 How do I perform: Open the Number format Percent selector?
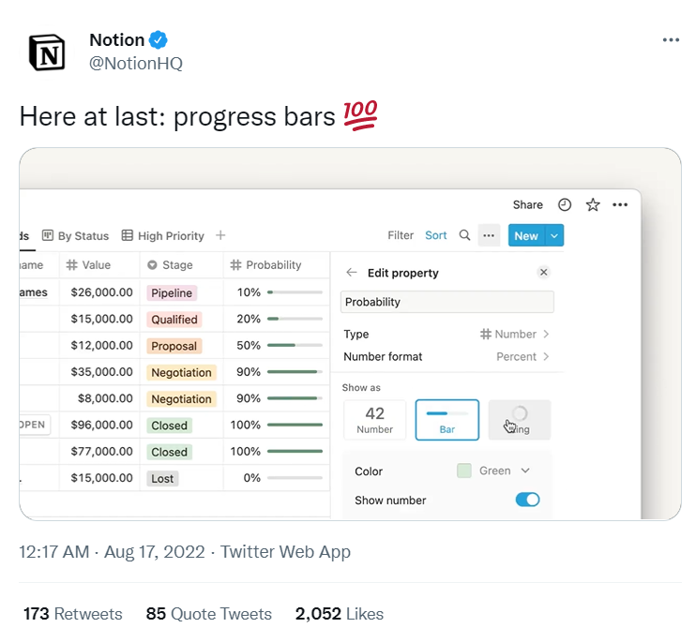pos(522,356)
